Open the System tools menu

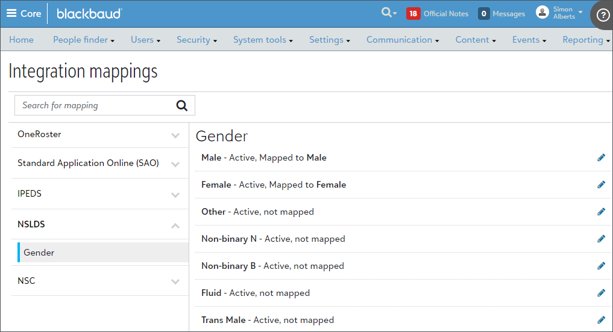[x=263, y=40]
